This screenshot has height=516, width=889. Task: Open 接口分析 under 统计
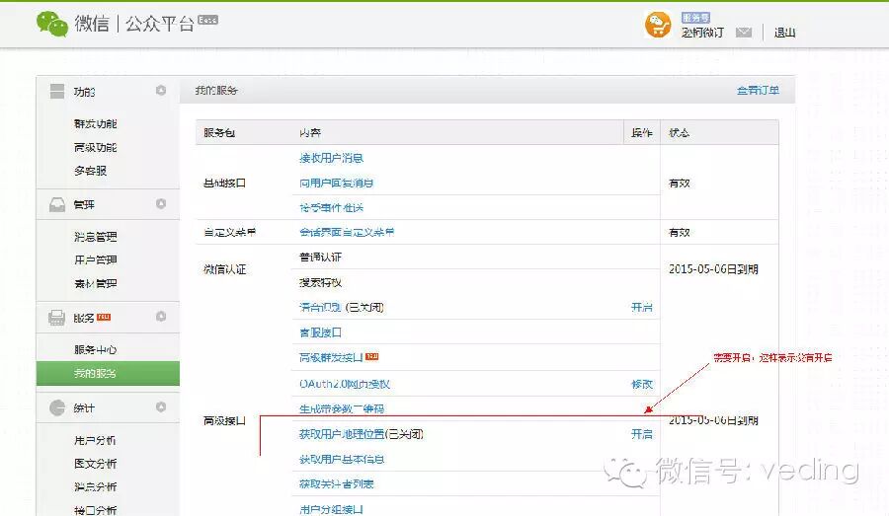[x=95, y=510]
